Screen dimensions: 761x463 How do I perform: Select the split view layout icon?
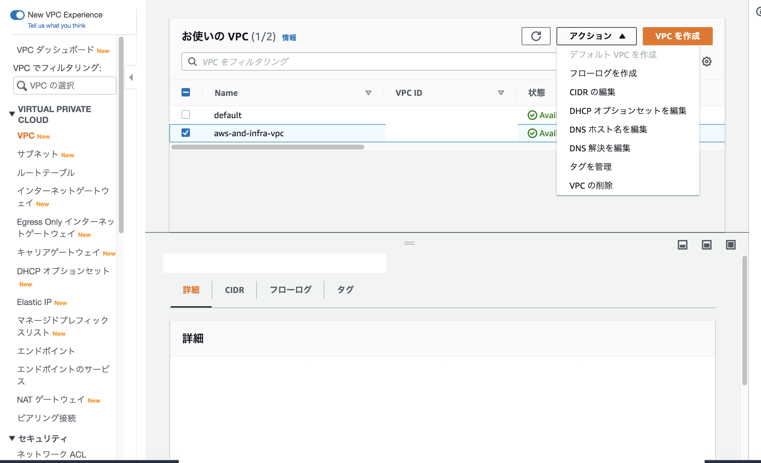coord(707,245)
